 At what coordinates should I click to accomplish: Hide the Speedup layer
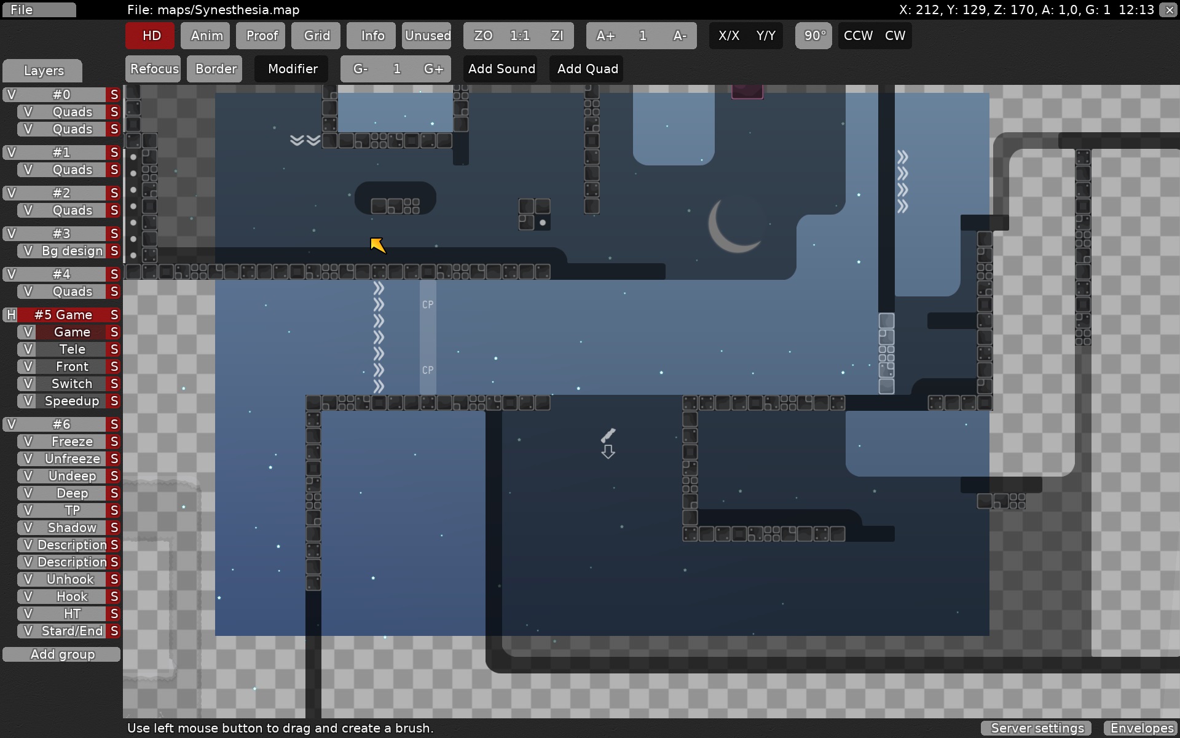[28, 400]
